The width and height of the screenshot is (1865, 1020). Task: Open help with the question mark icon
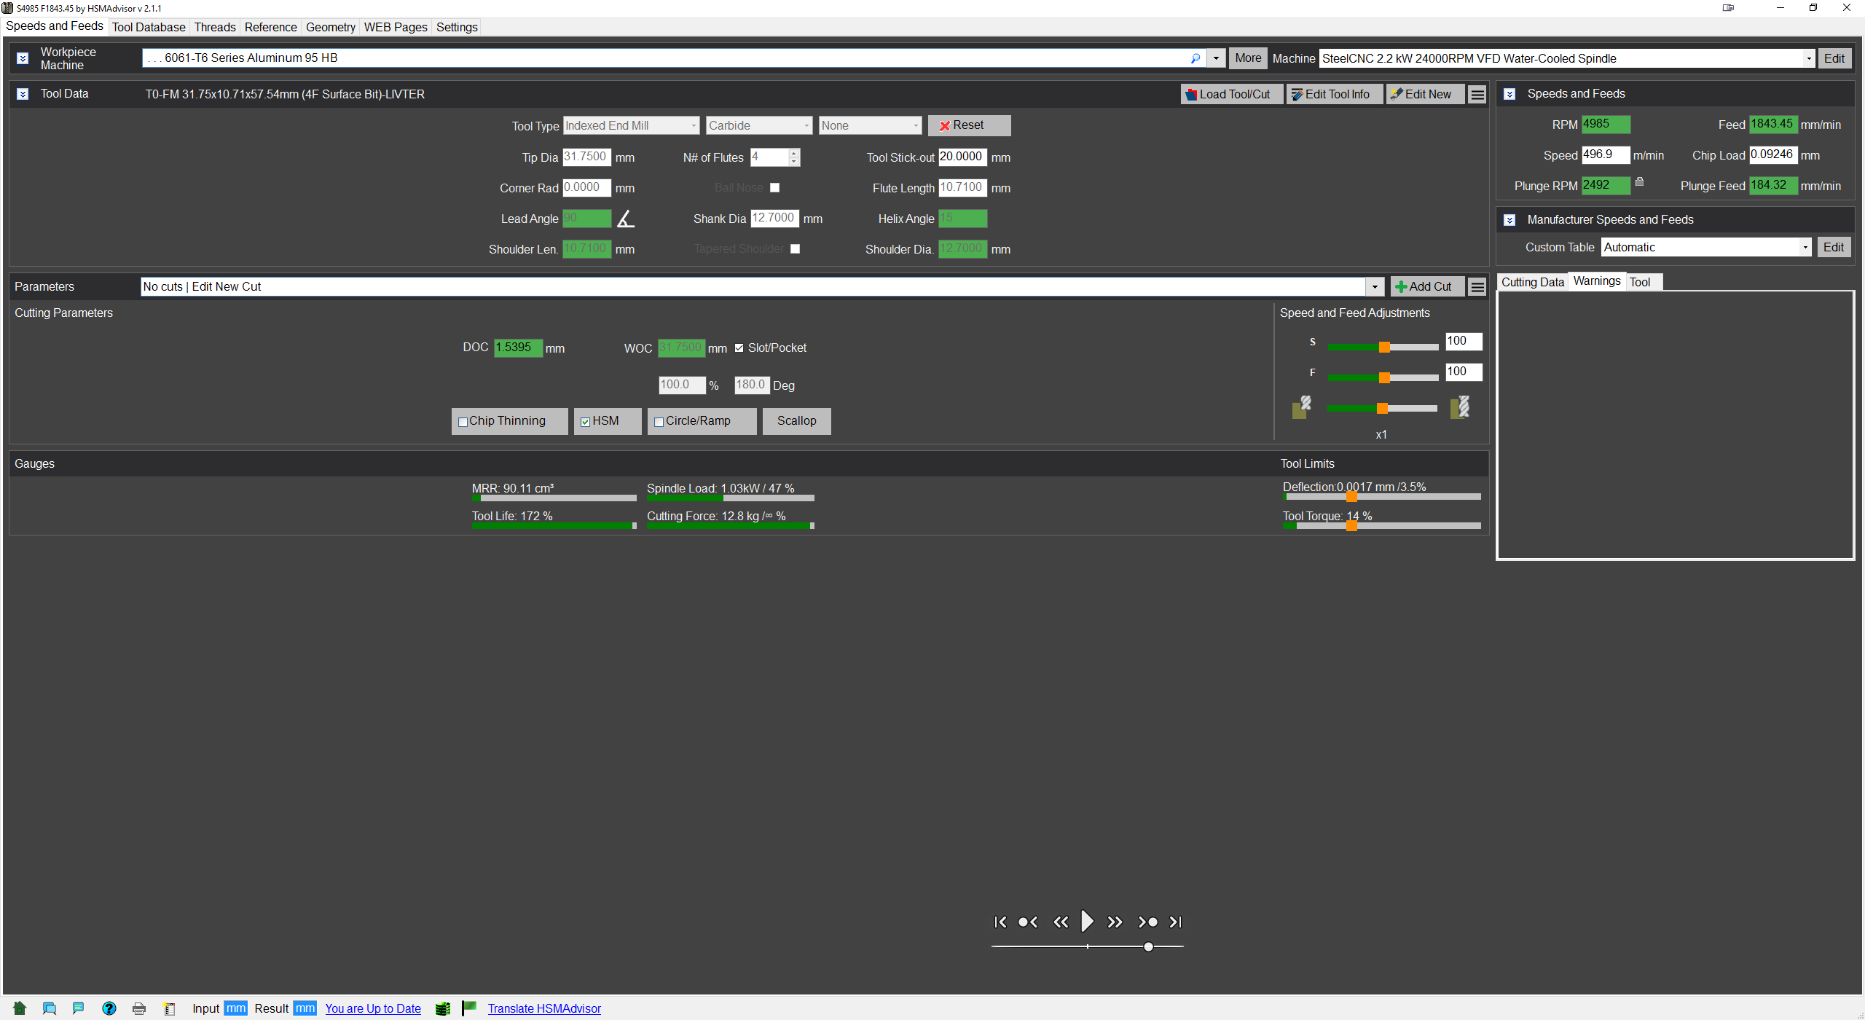[109, 1008]
